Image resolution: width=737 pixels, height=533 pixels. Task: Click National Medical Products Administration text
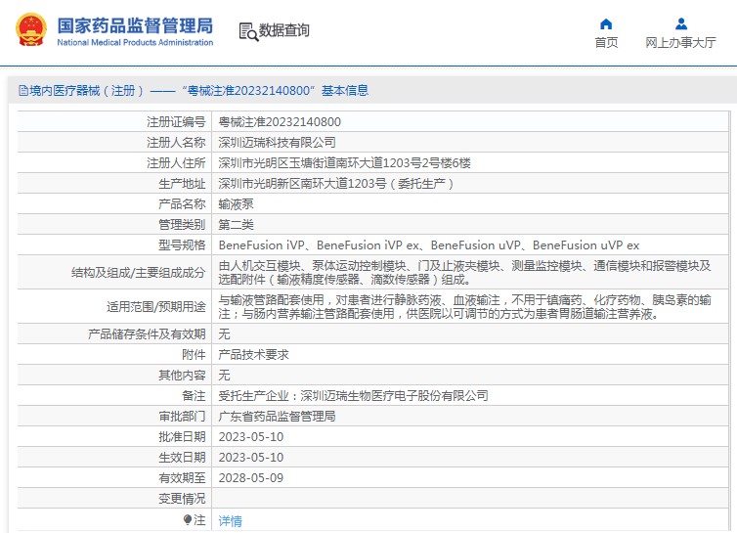point(135,42)
